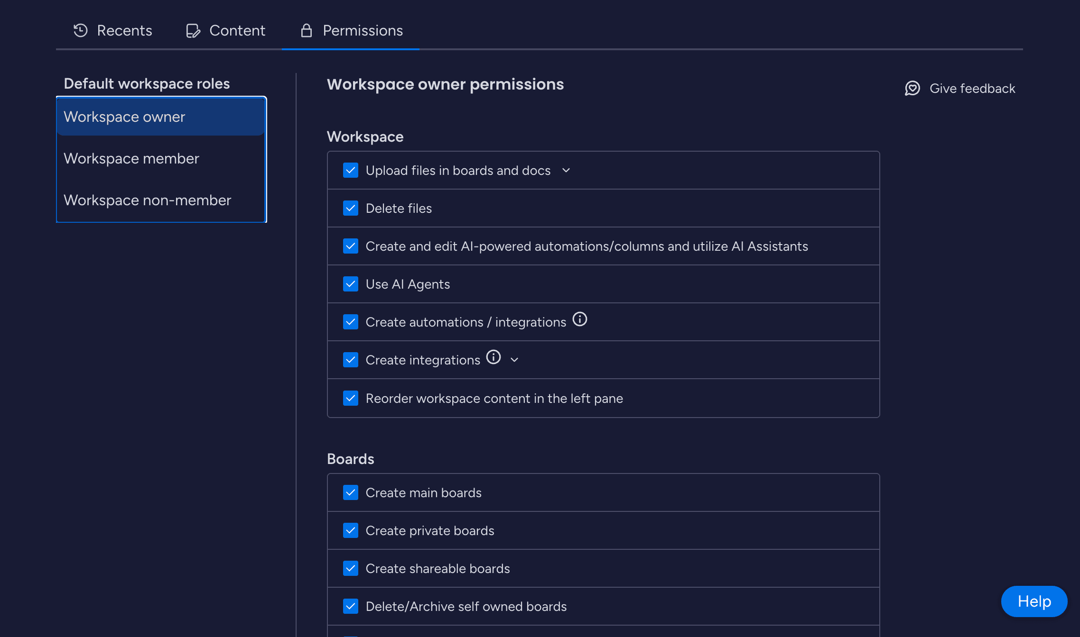
Task: Expand the Create integrations chevron
Action: coord(514,360)
